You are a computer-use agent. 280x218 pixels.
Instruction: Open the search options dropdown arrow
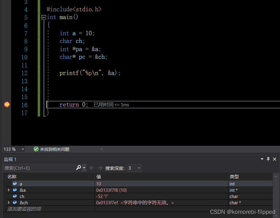pos(84,168)
